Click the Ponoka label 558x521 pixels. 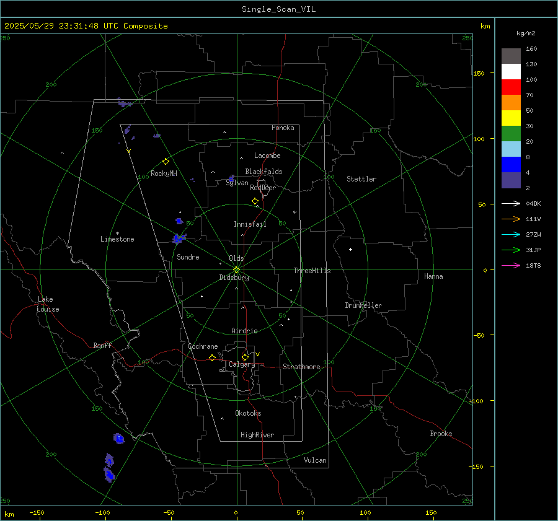click(x=283, y=128)
